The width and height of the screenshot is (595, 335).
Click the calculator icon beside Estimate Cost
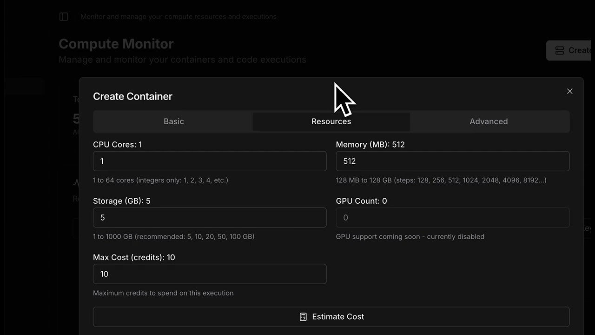[x=303, y=317]
